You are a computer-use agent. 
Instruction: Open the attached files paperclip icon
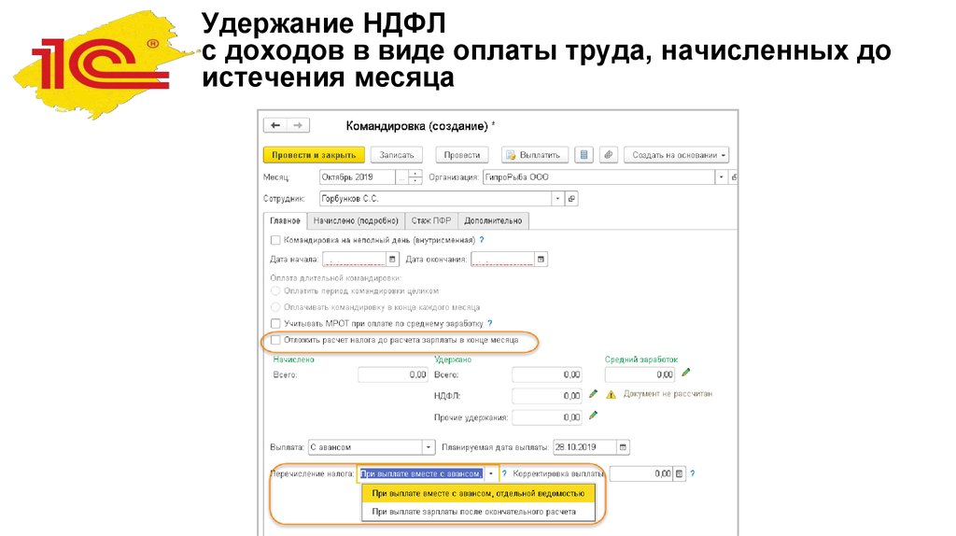(x=608, y=155)
